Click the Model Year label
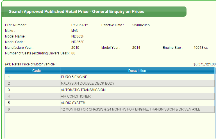The image size is (216, 139). coord(111,48)
